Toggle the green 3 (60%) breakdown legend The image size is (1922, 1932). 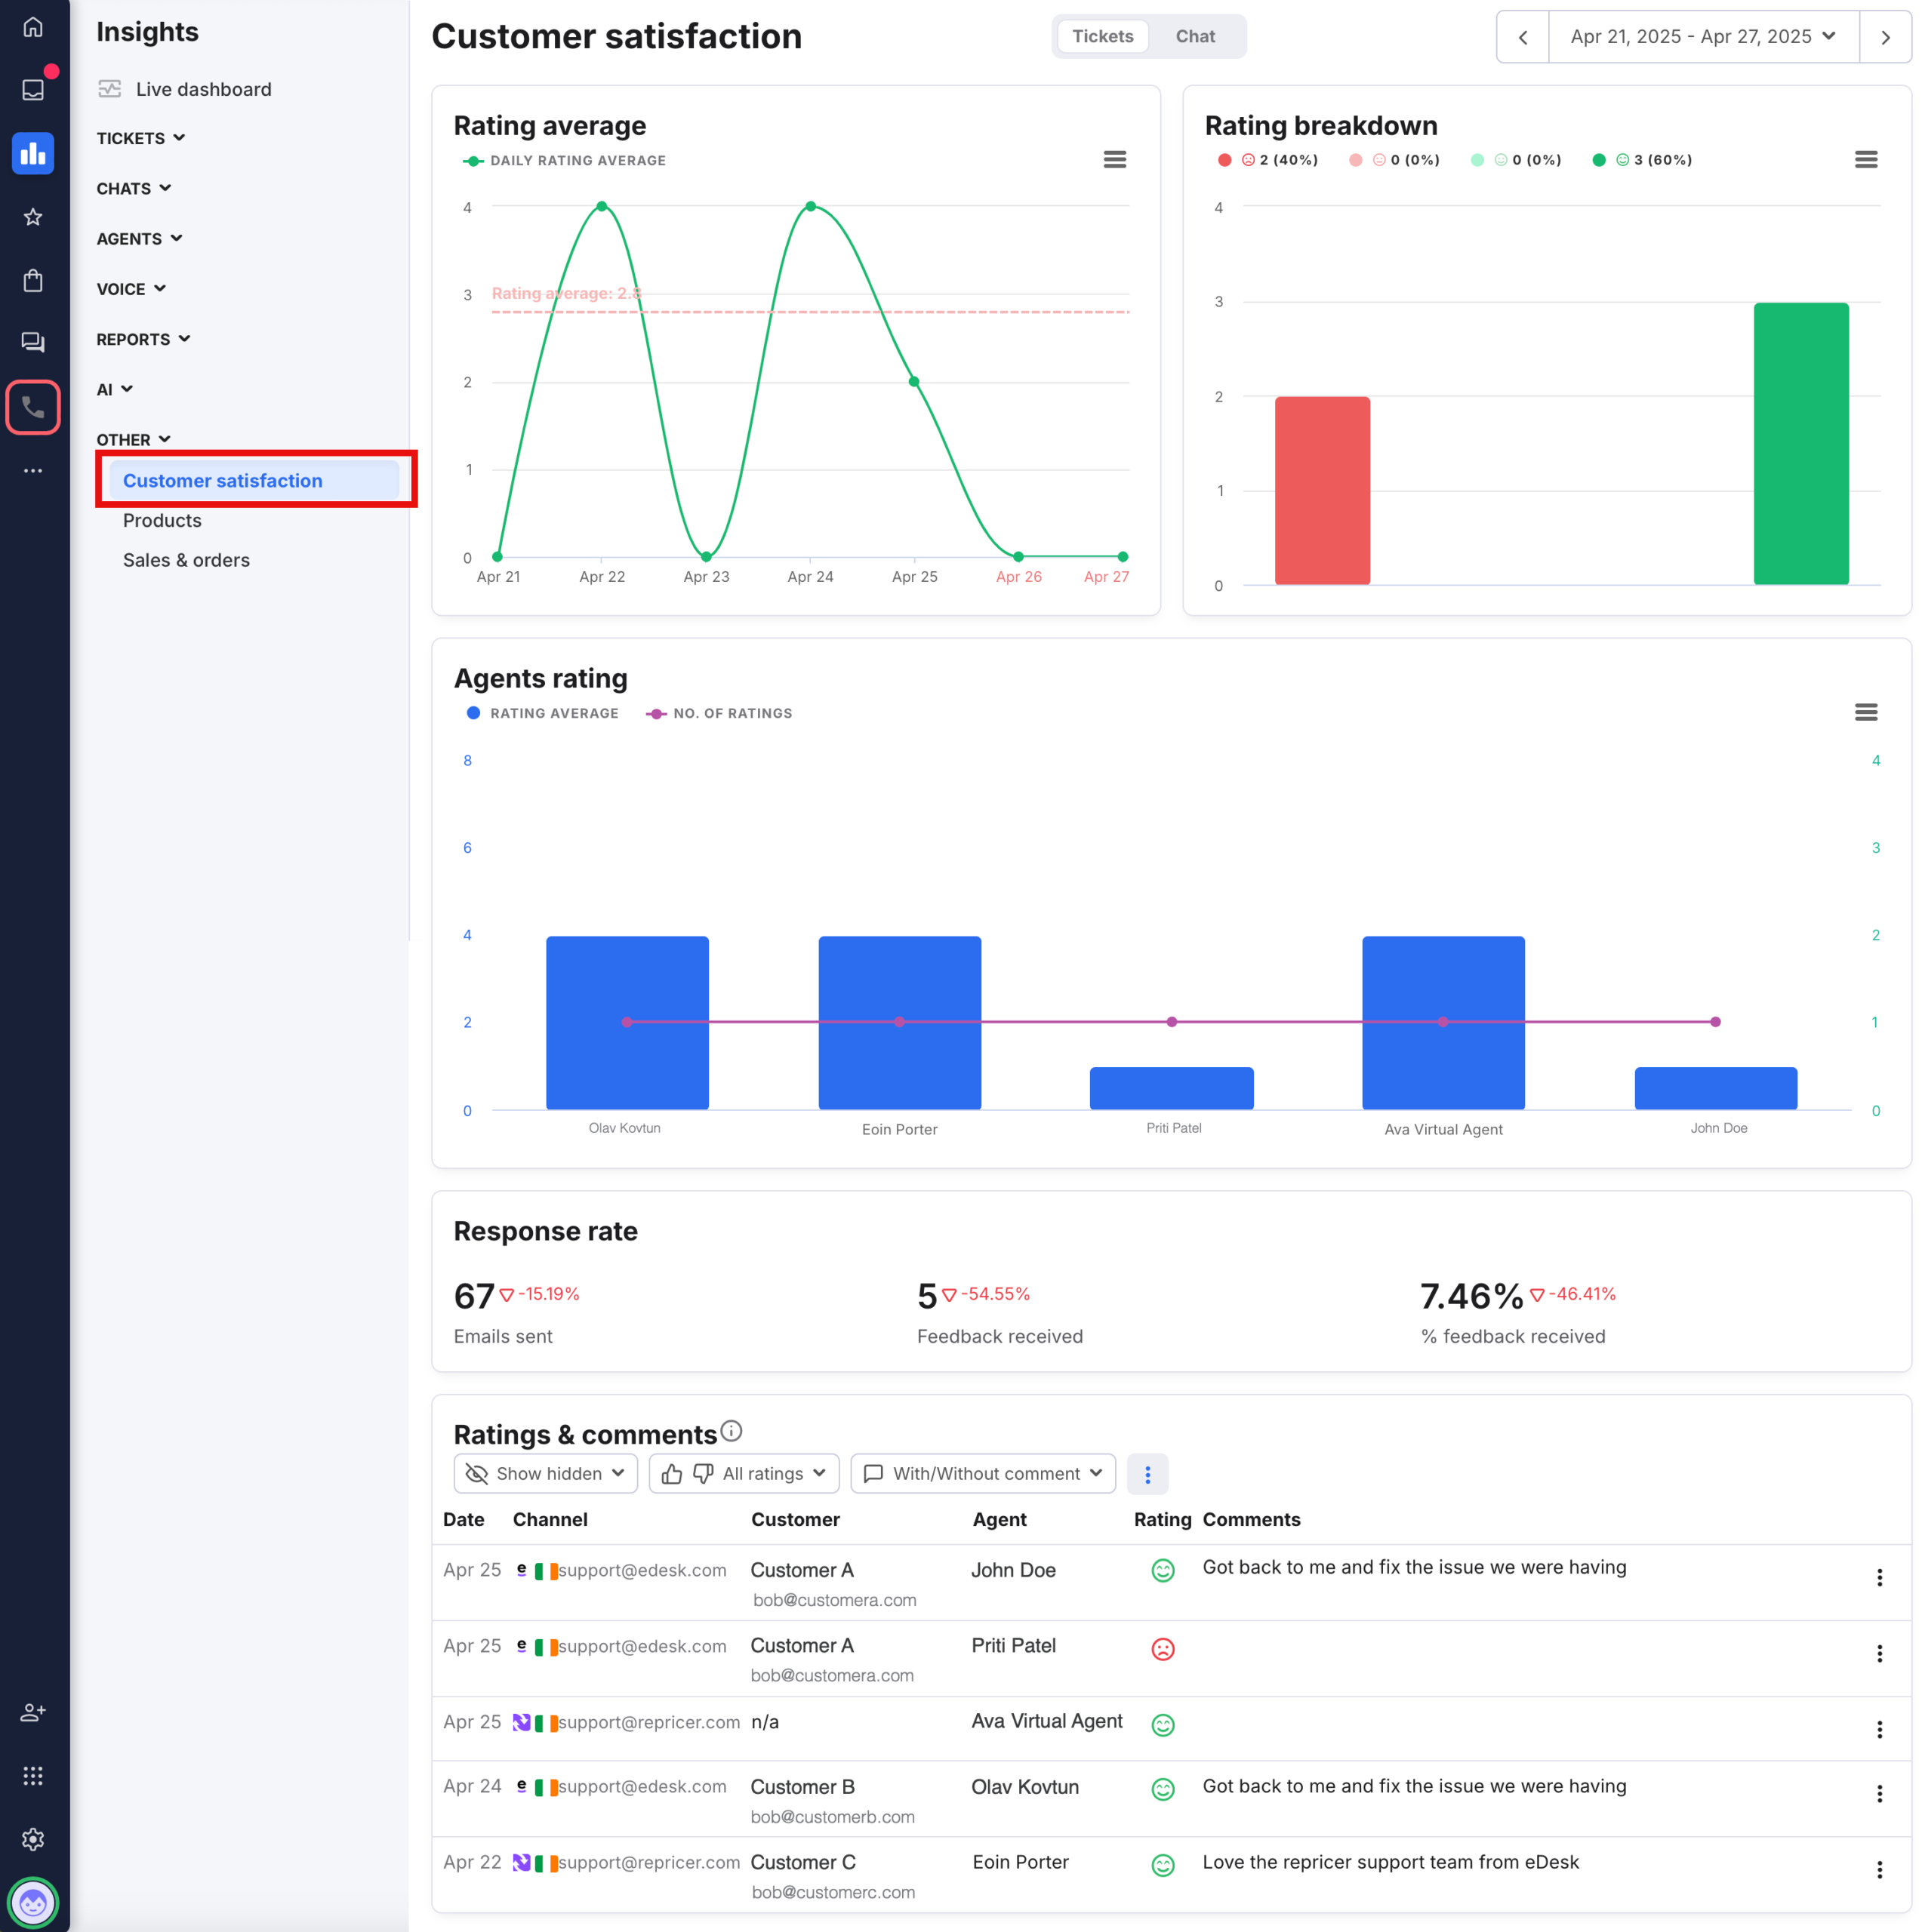[1641, 160]
